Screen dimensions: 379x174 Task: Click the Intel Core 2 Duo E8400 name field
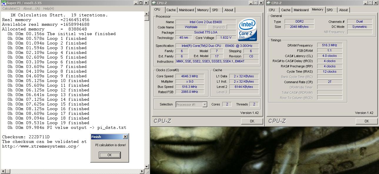[x=206, y=22]
